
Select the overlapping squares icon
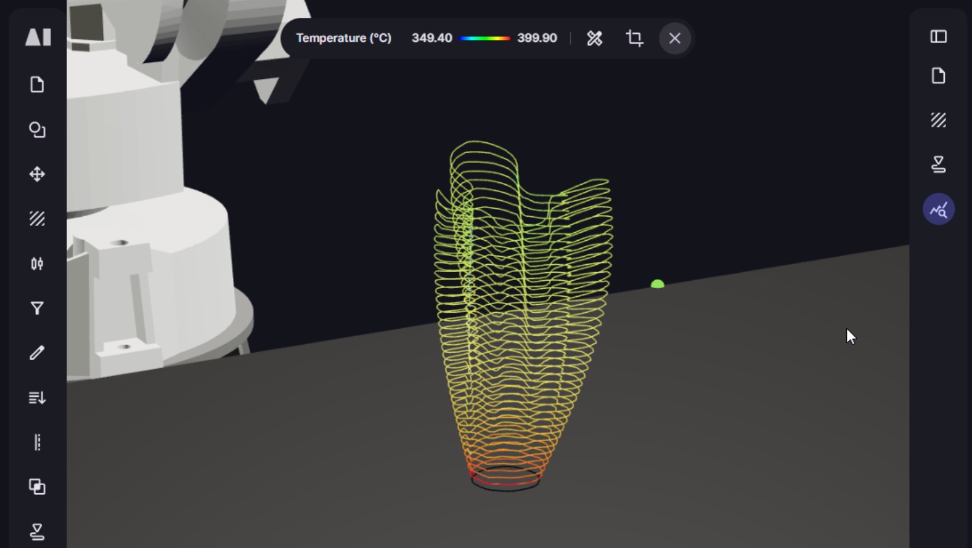click(x=37, y=487)
